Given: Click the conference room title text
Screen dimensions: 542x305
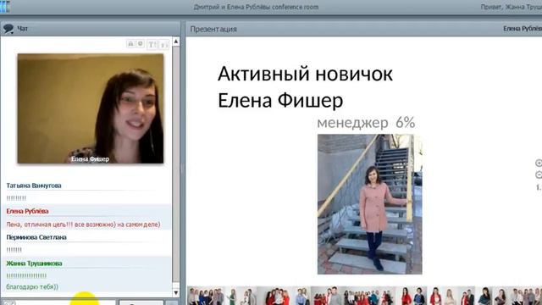Looking at the screenshot, I should pyautogui.click(x=256, y=7).
